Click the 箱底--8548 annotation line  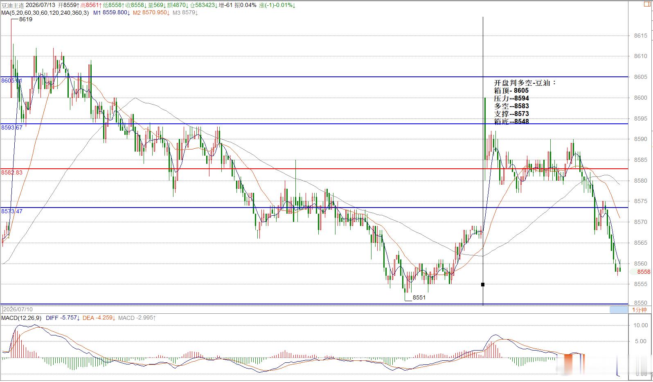tap(511, 121)
